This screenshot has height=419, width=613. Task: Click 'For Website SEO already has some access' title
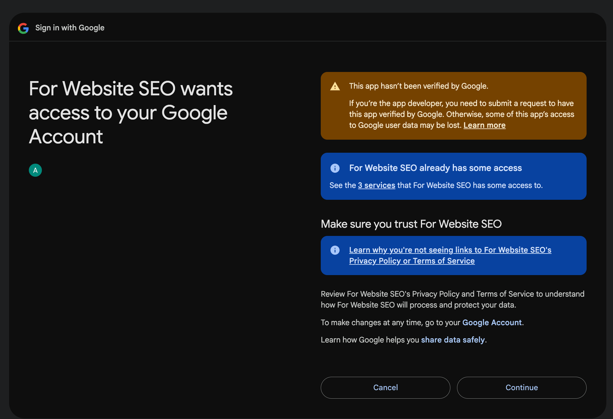click(435, 168)
